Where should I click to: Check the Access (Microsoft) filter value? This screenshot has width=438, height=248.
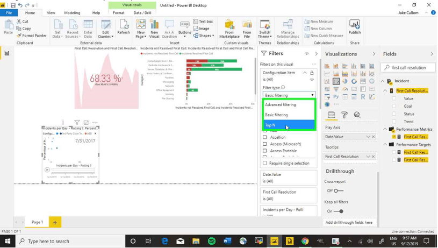point(264,144)
